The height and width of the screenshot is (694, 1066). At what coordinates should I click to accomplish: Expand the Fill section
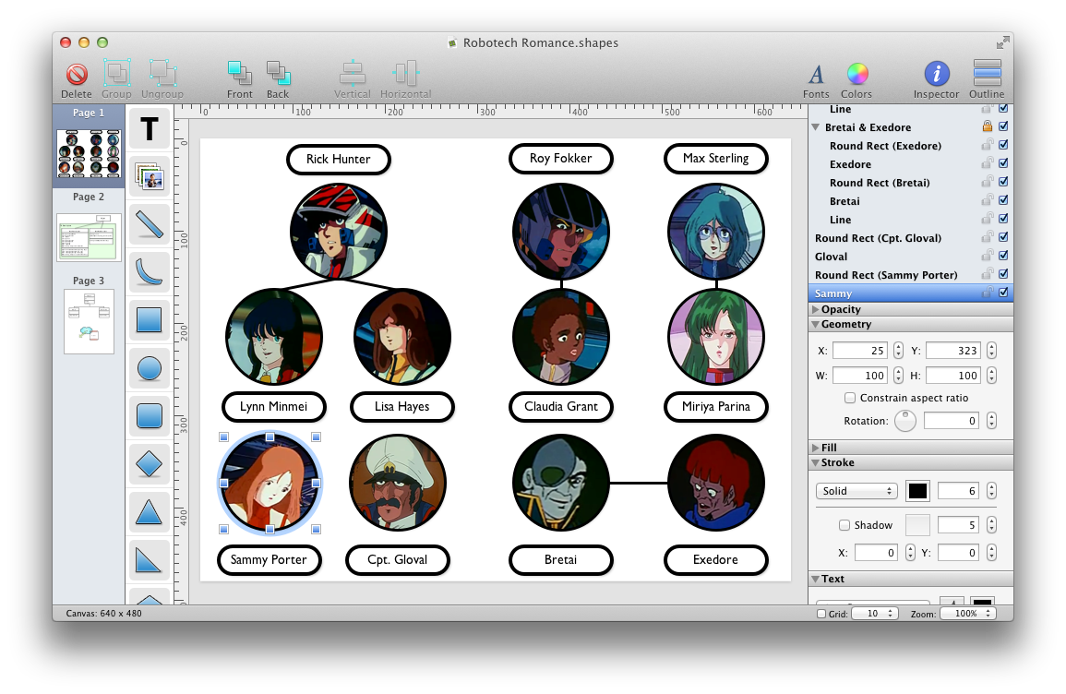click(x=815, y=448)
